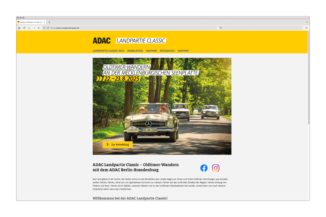Viewport: 326px width, 217px height.
Task: Open the Kontakt menu item
Action: pos(183,51)
